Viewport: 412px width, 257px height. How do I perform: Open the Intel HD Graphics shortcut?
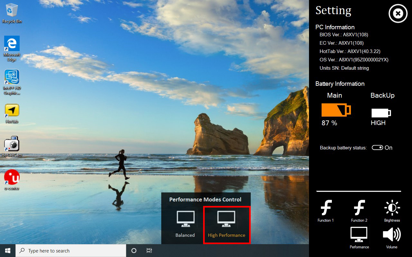pyautogui.click(x=12, y=82)
